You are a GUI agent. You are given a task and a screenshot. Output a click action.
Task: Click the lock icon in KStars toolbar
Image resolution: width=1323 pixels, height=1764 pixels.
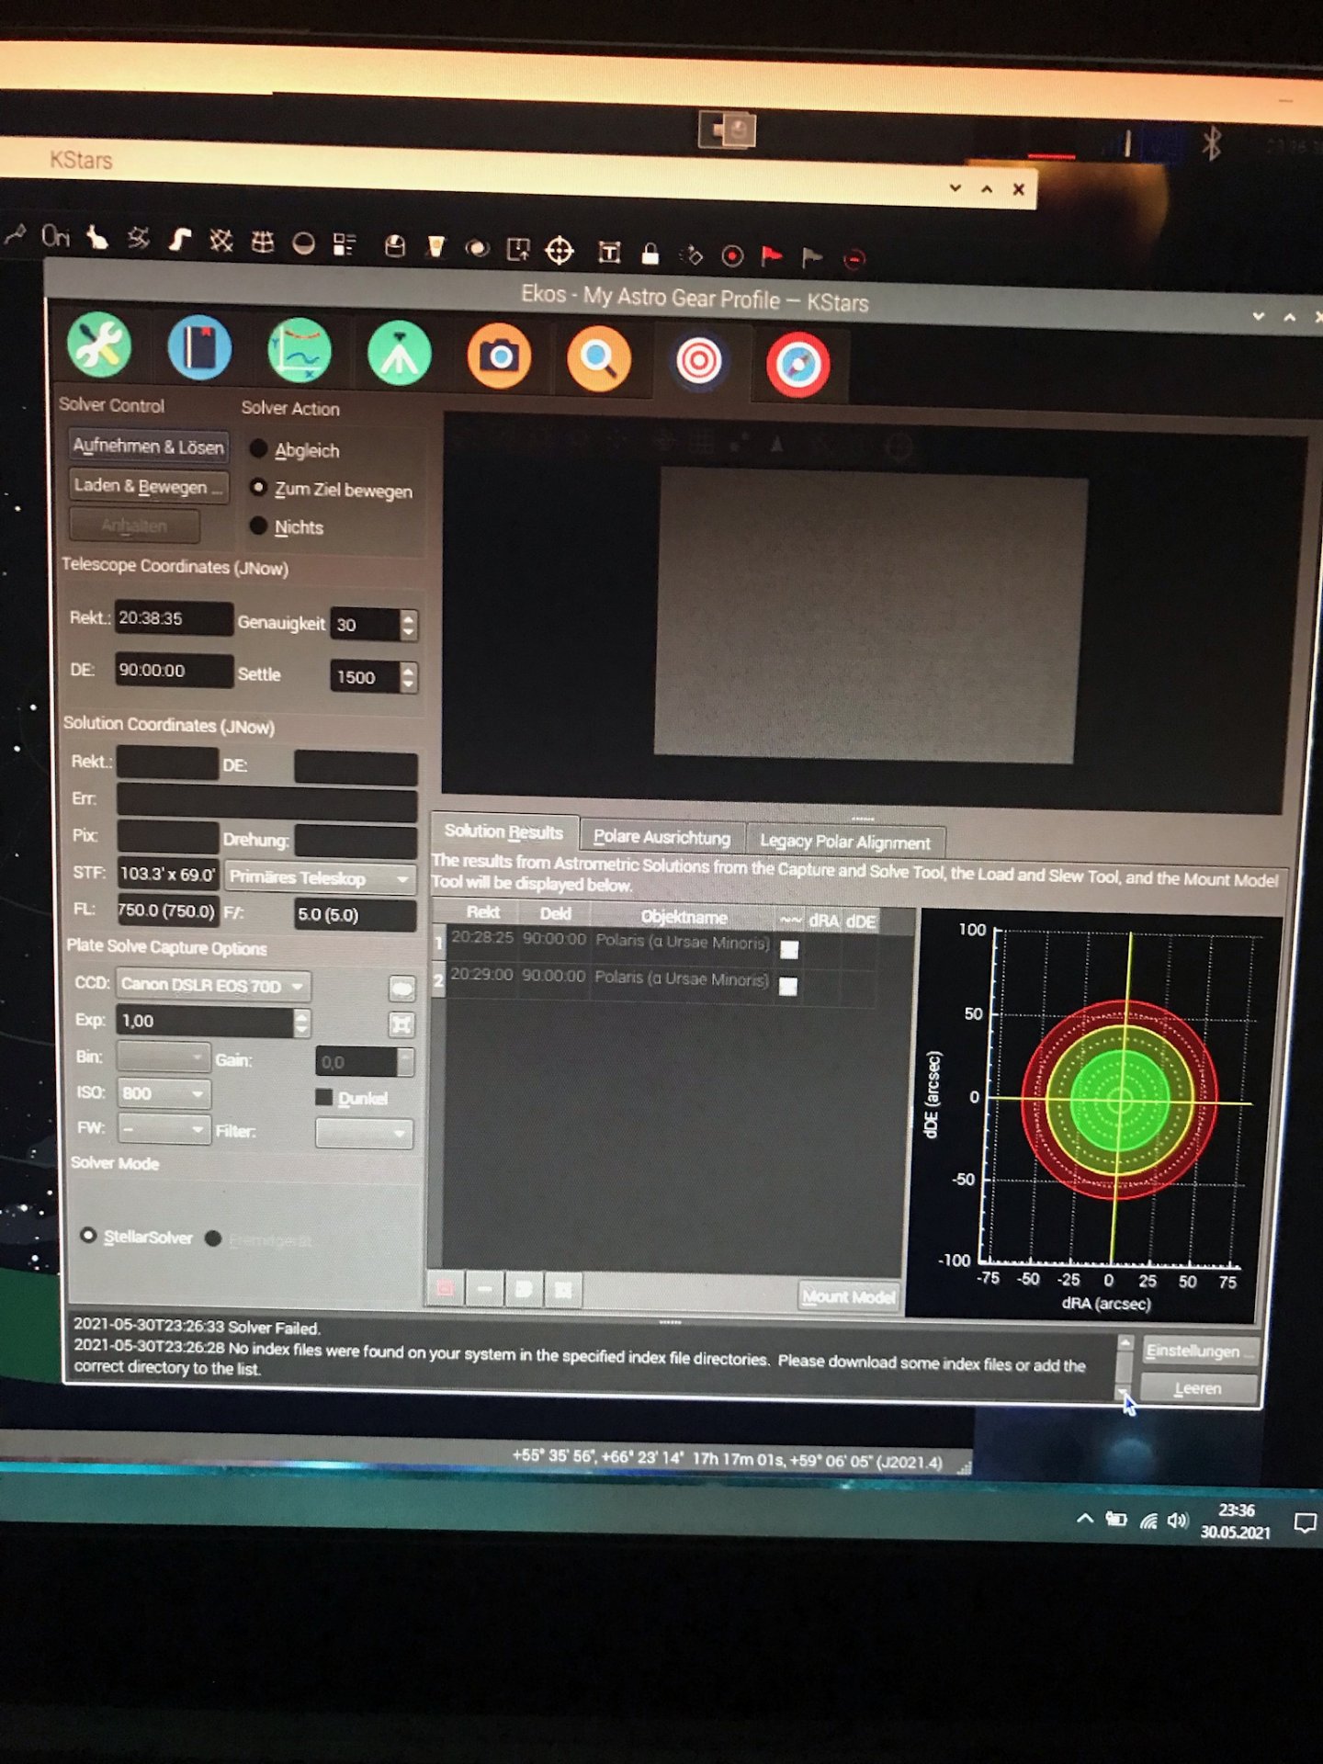[650, 254]
